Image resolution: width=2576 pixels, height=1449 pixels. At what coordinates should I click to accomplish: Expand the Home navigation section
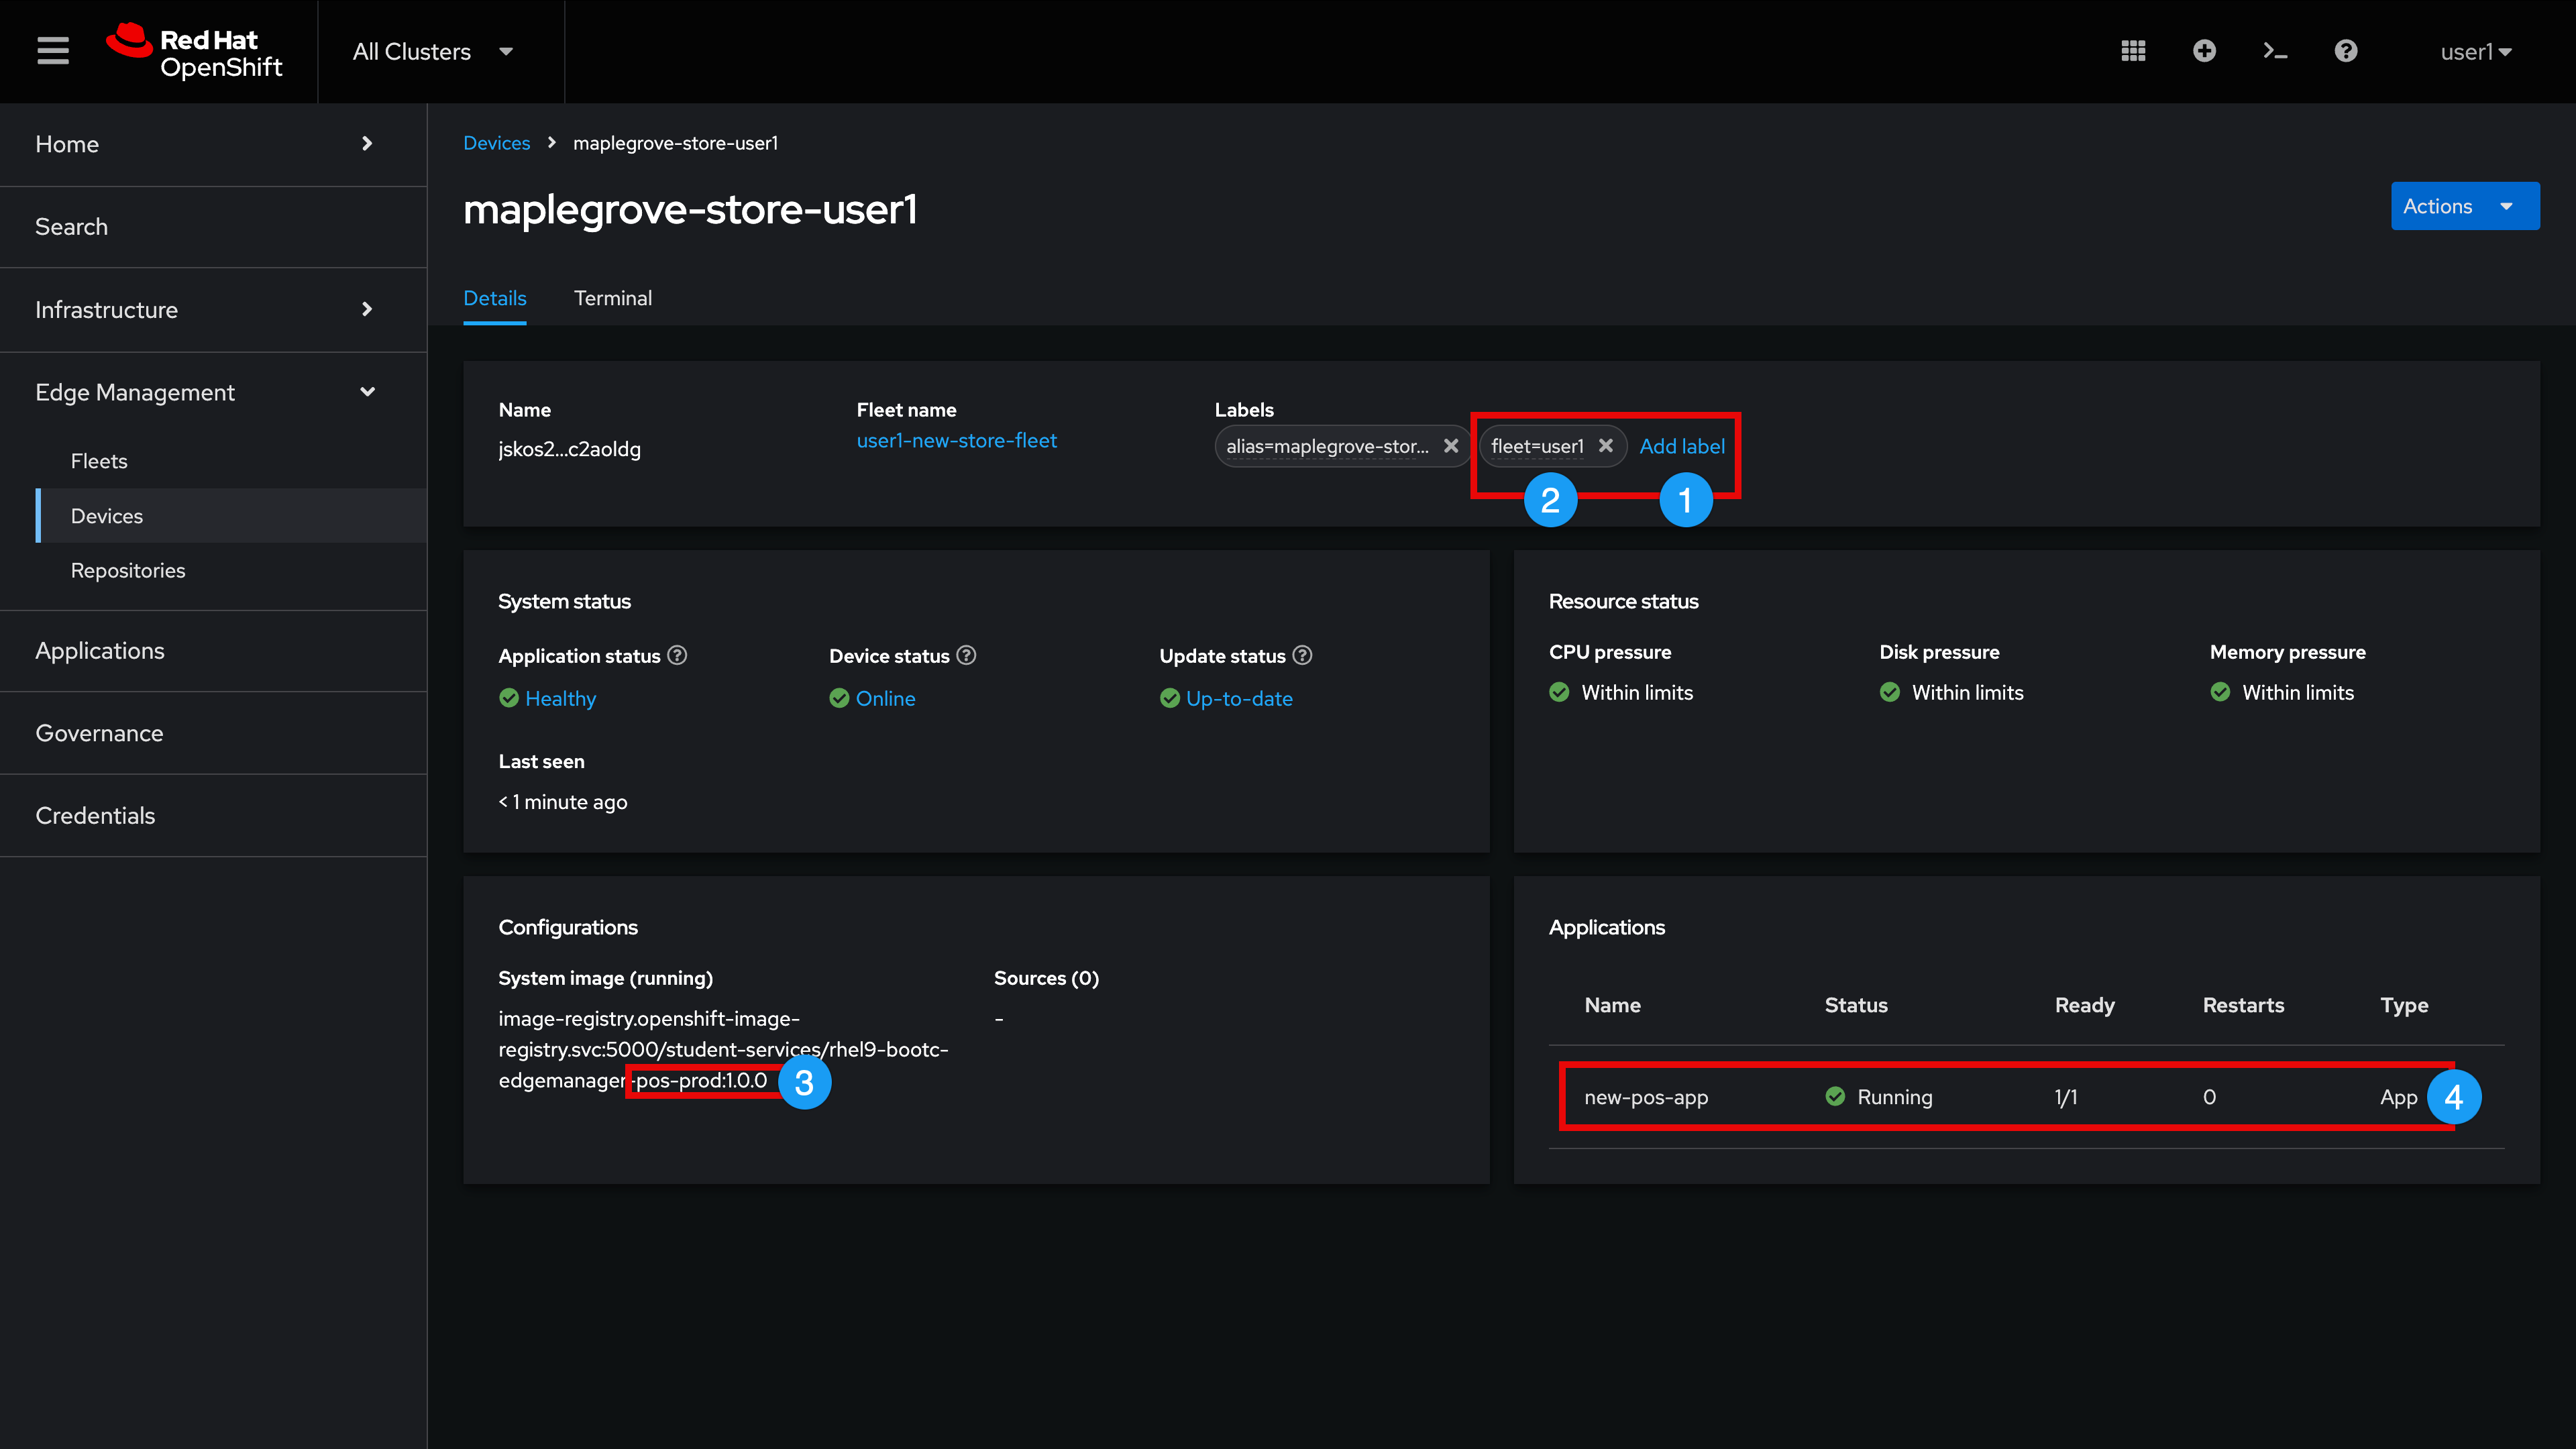tap(213, 144)
